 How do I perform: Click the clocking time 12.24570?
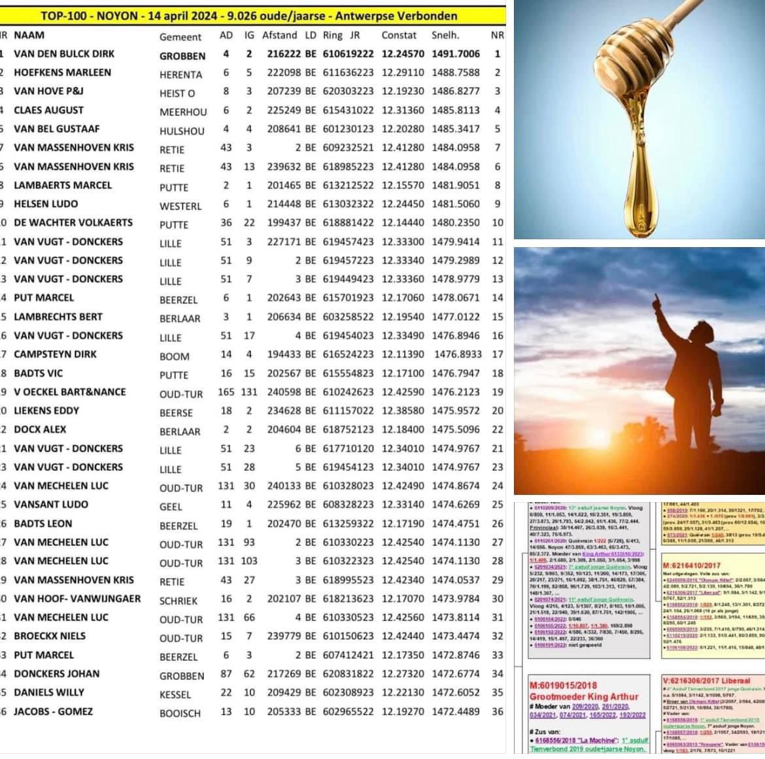pyautogui.click(x=403, y=54)
